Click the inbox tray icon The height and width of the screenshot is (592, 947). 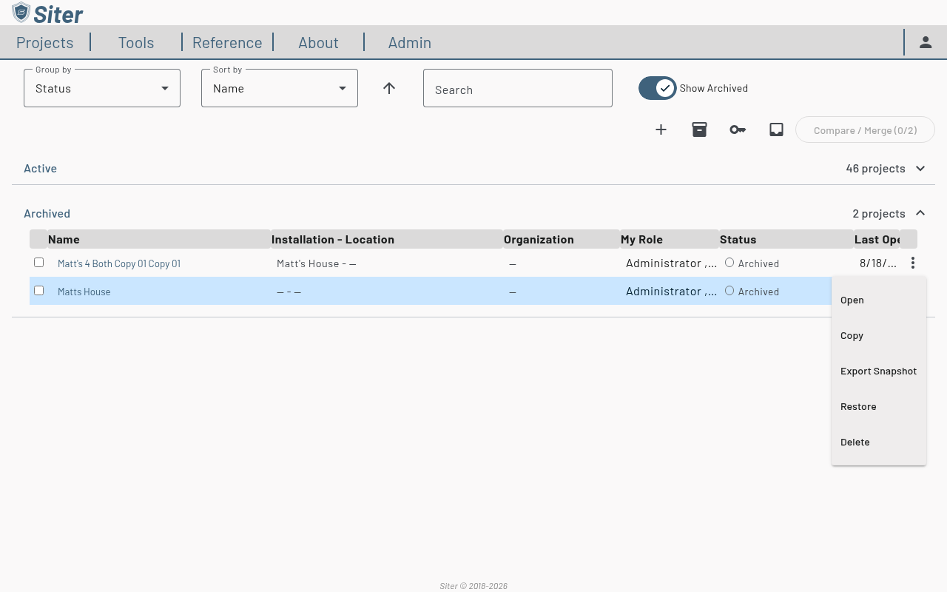tap(776, 129)
